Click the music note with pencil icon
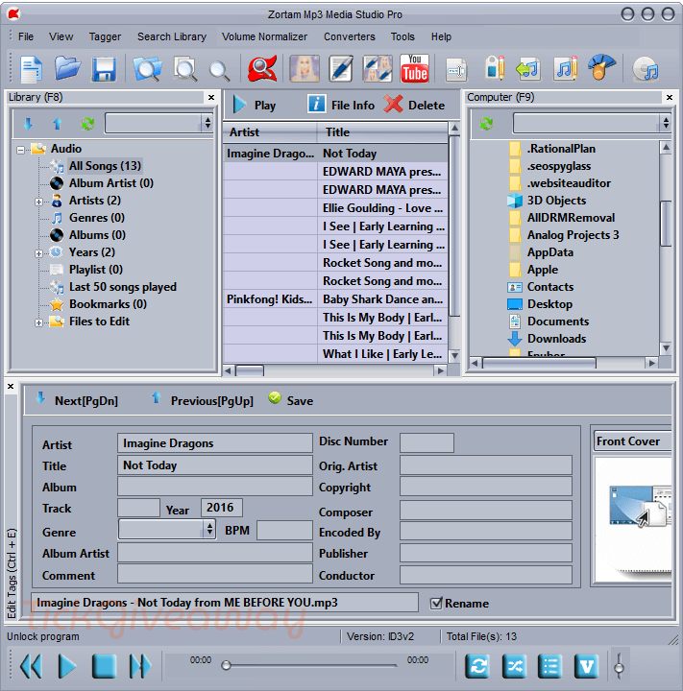The height and width of the screenshot is (691, 683). [565, 68]
